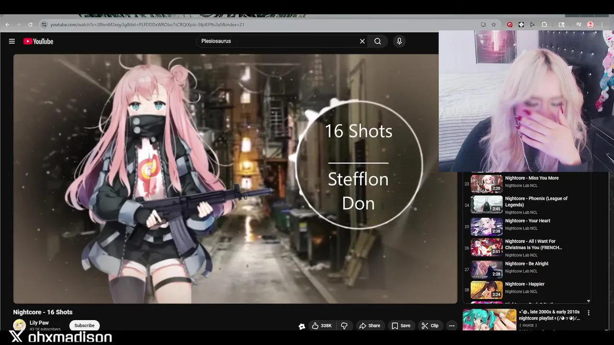Open the Extensions puzzle menu

click(x=544, y=24)
